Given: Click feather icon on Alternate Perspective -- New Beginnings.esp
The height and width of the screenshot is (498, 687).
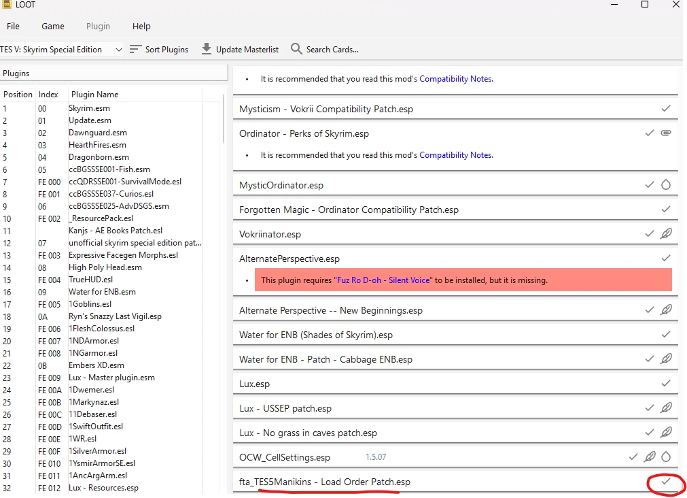Looking at the screenshot, I should click(666, 310).
